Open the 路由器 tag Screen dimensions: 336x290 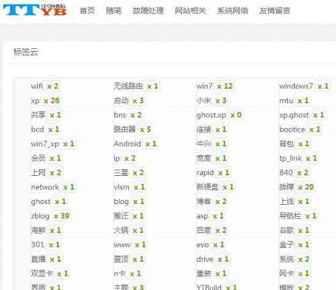124,130
